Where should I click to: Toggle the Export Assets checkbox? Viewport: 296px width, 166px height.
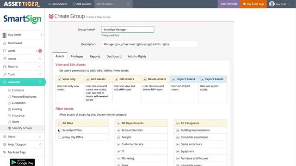tap(203, 79)
